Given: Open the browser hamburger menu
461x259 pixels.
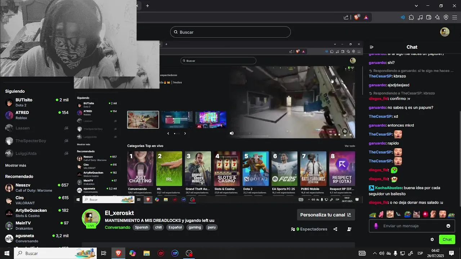Looking at the screenshot, I should [x=455, y=17].
